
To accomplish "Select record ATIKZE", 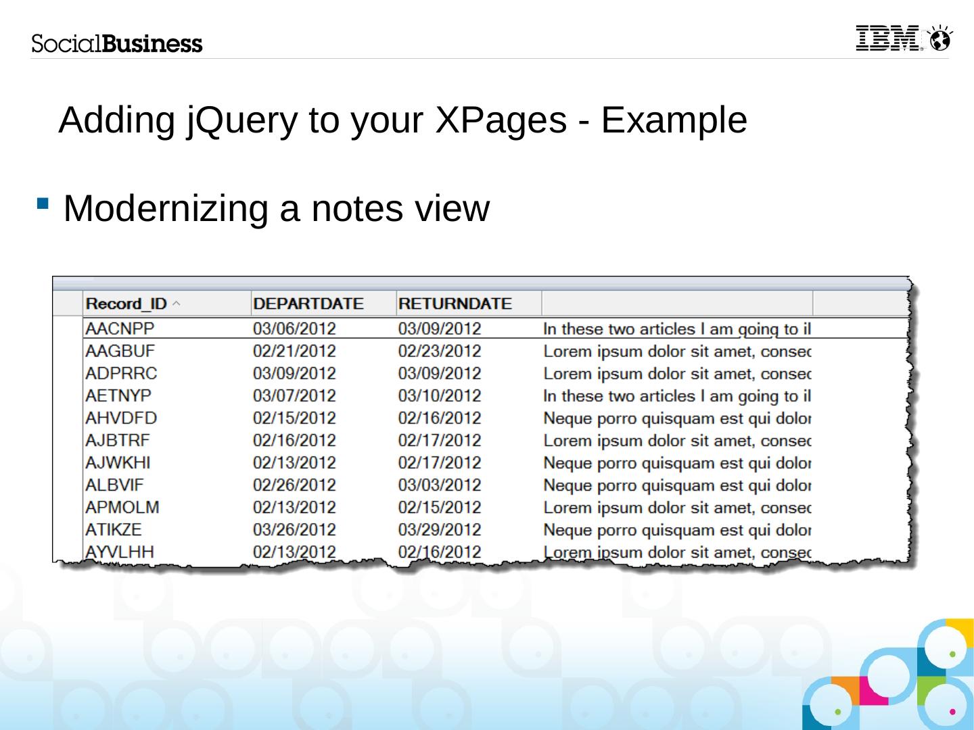I will click(x=114, y=529).
